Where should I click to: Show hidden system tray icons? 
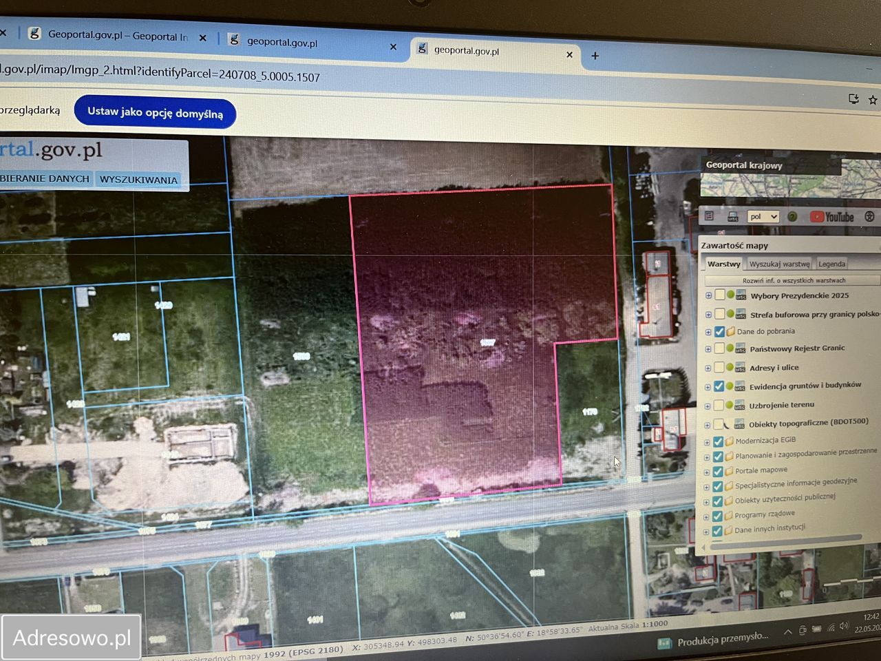coord(787,631)
